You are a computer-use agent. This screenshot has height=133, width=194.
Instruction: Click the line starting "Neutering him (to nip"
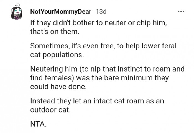(108, 69)
